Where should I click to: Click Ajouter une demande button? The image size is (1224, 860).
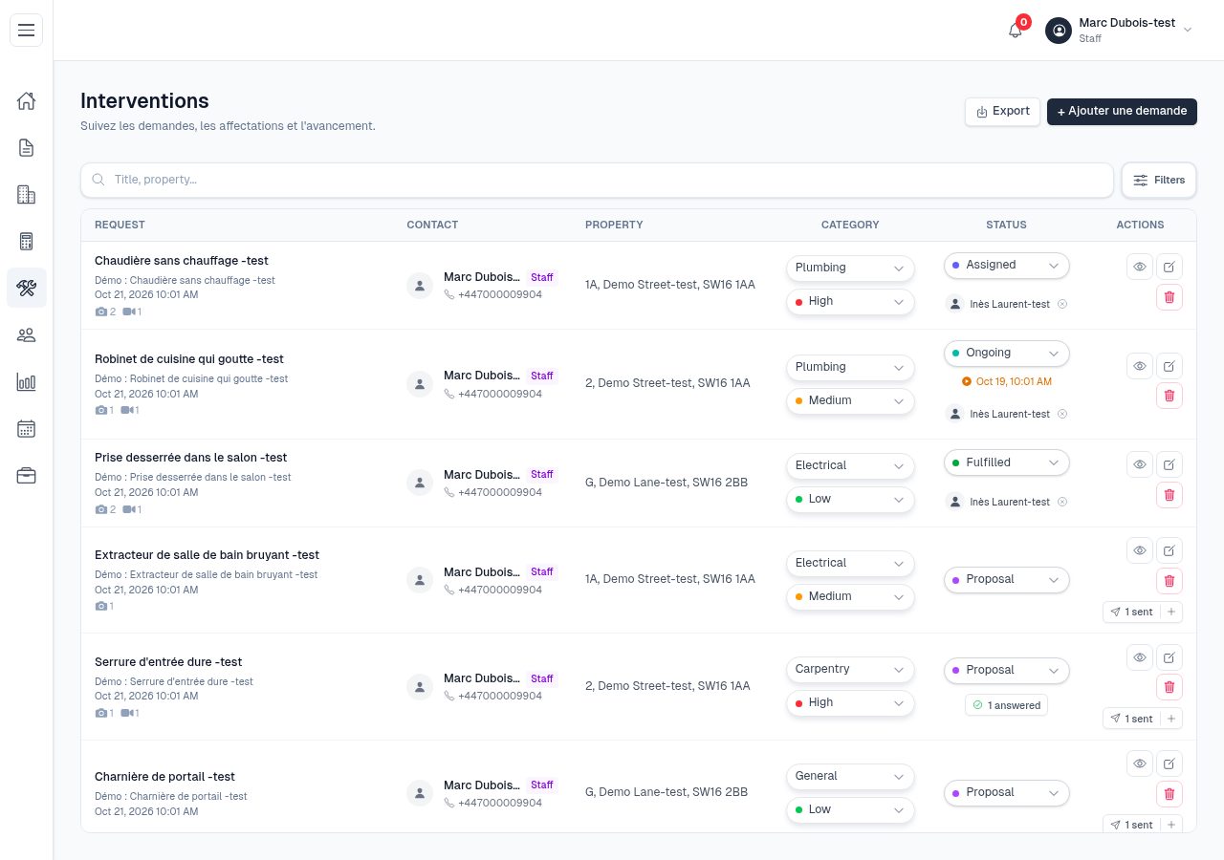[x=1122, y=112]
